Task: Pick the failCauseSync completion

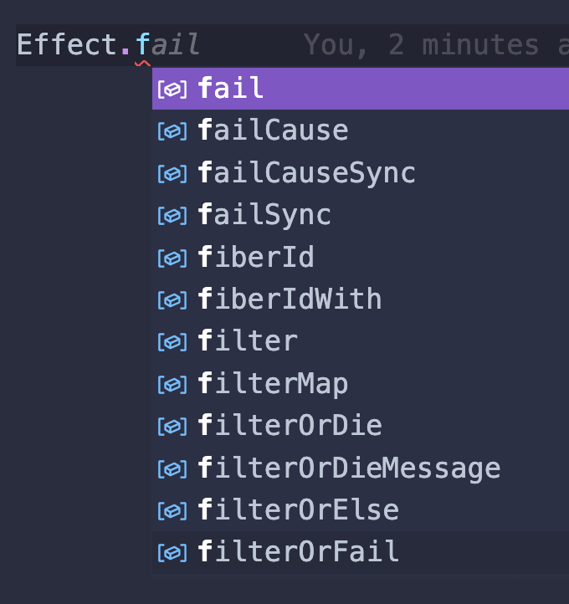Action: (306, 173)
